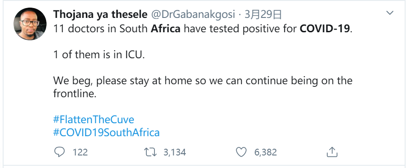Click the @DrGabanakgosi handle
Viewport: 406px width, 168px height.
click(193, 15)
